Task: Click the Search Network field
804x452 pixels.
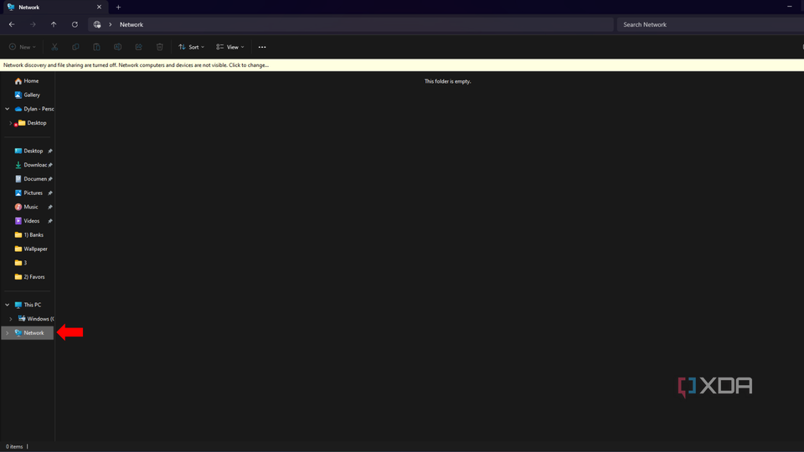Action: [x=710, y=24]
